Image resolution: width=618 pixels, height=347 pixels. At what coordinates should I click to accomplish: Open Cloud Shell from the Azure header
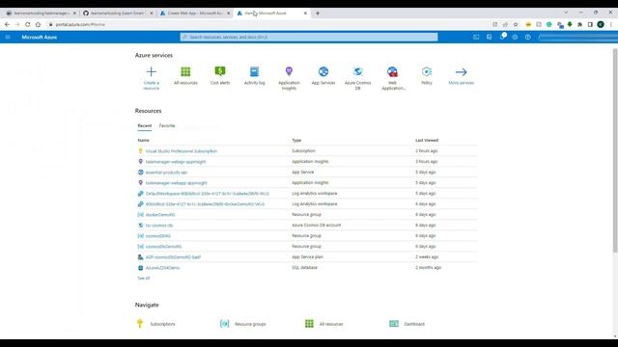pos(476,37)
